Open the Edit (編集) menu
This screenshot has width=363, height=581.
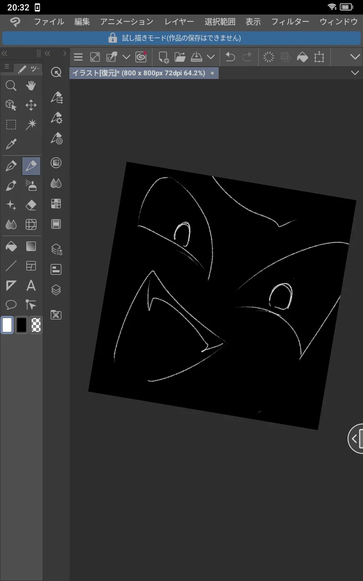82,22
